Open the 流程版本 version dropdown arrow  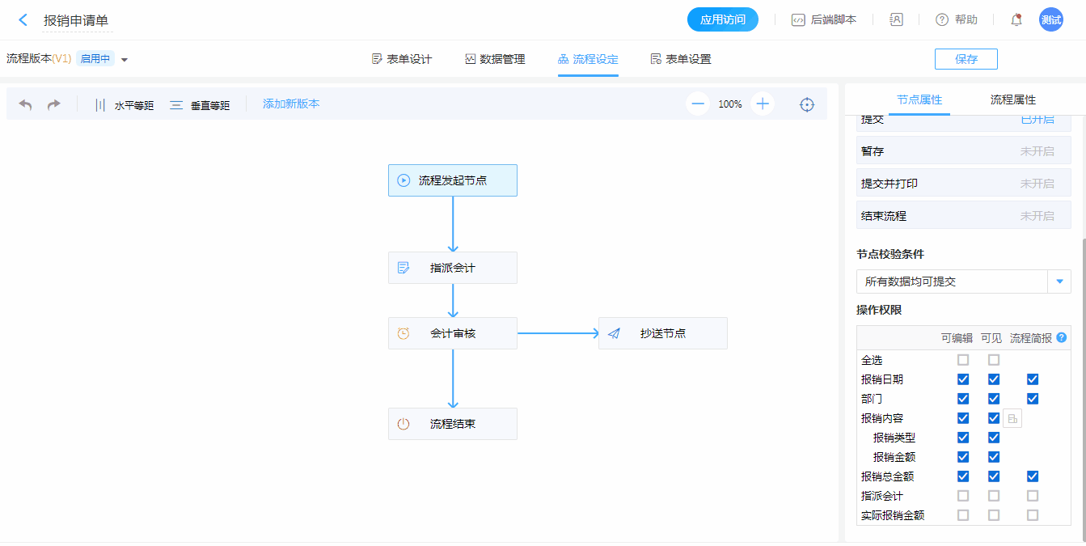pos(125,59)
